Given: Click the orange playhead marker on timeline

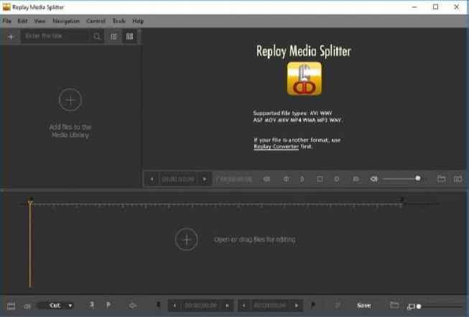Looking at the screenshot, I should [x=30, y=204].
